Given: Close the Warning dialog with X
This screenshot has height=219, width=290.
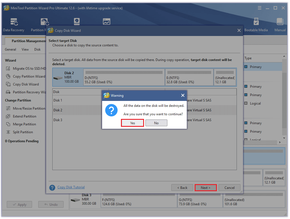Looking at the screenshot, I should (183, 95).
